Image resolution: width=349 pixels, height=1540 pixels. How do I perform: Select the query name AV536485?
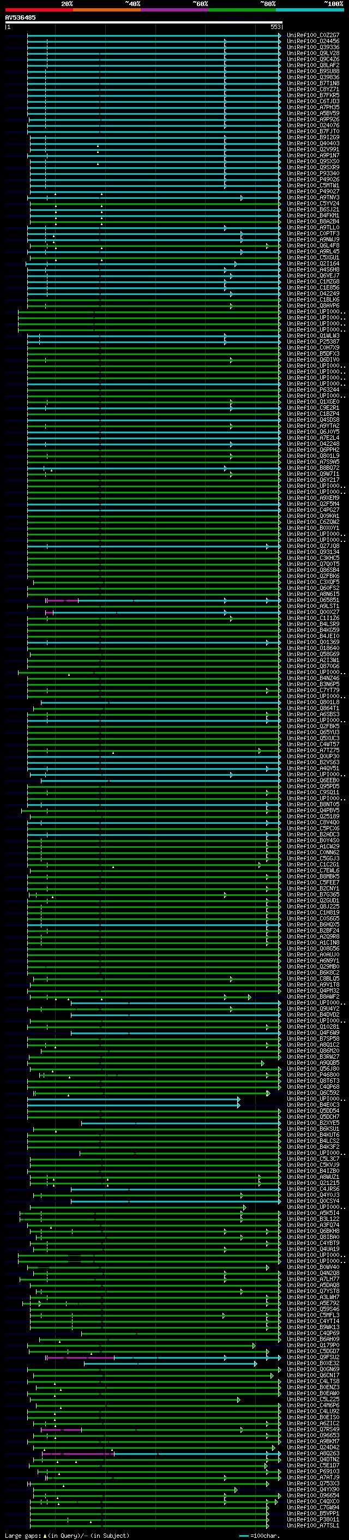(x=20, y=17)
